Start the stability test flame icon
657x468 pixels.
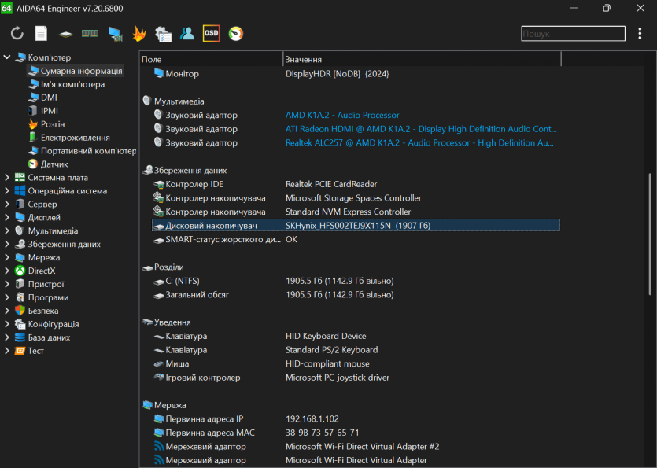[139, 34]
